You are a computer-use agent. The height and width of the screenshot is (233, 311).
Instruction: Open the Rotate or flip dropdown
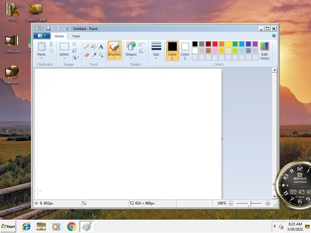point(75,57)
